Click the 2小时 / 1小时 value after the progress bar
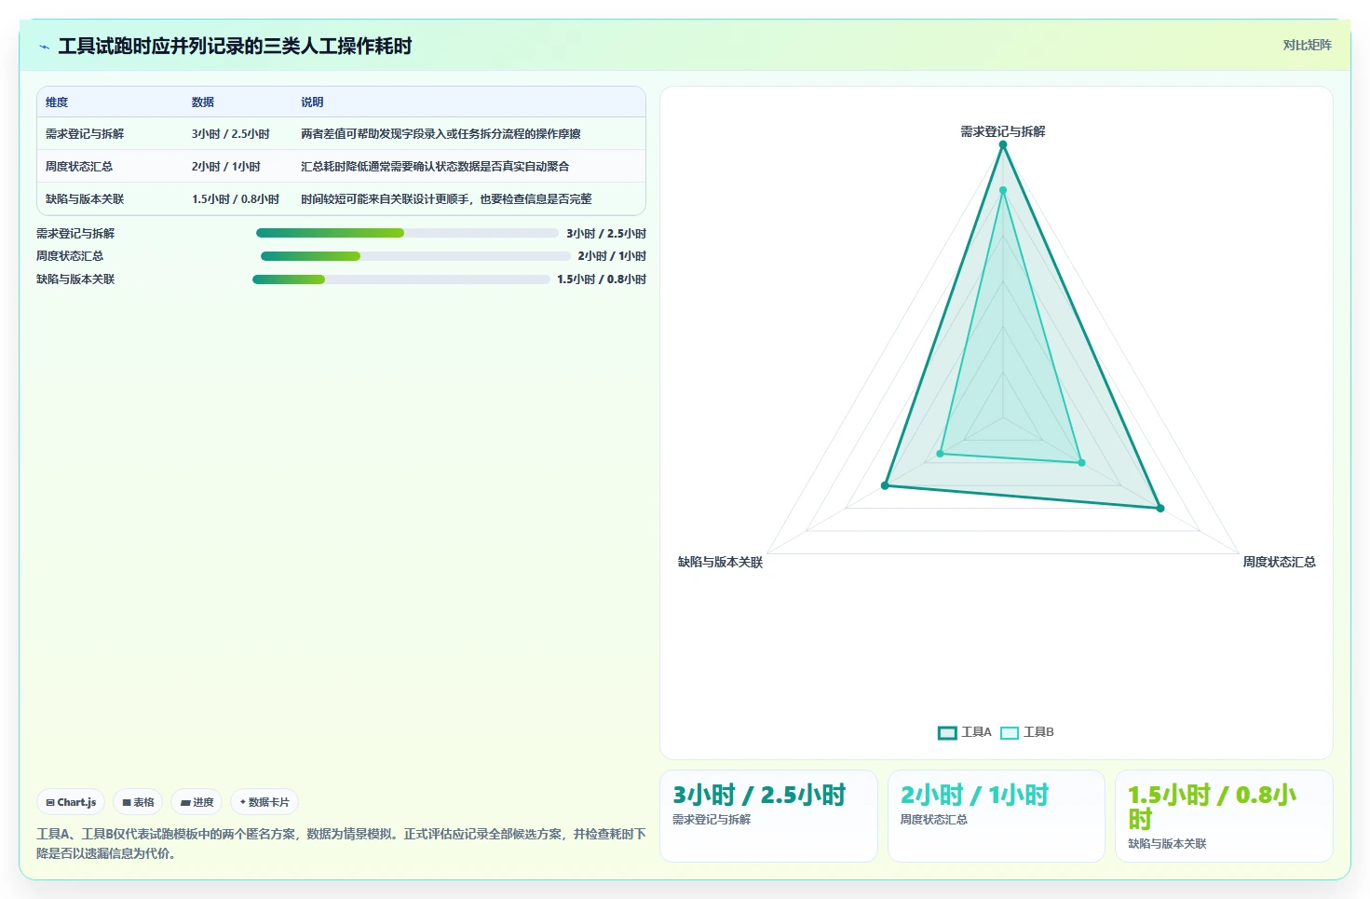1370x899 pixels. click(612, 256)
